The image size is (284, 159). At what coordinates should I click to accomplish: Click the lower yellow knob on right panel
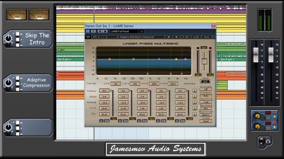click(x=257, y=126)
